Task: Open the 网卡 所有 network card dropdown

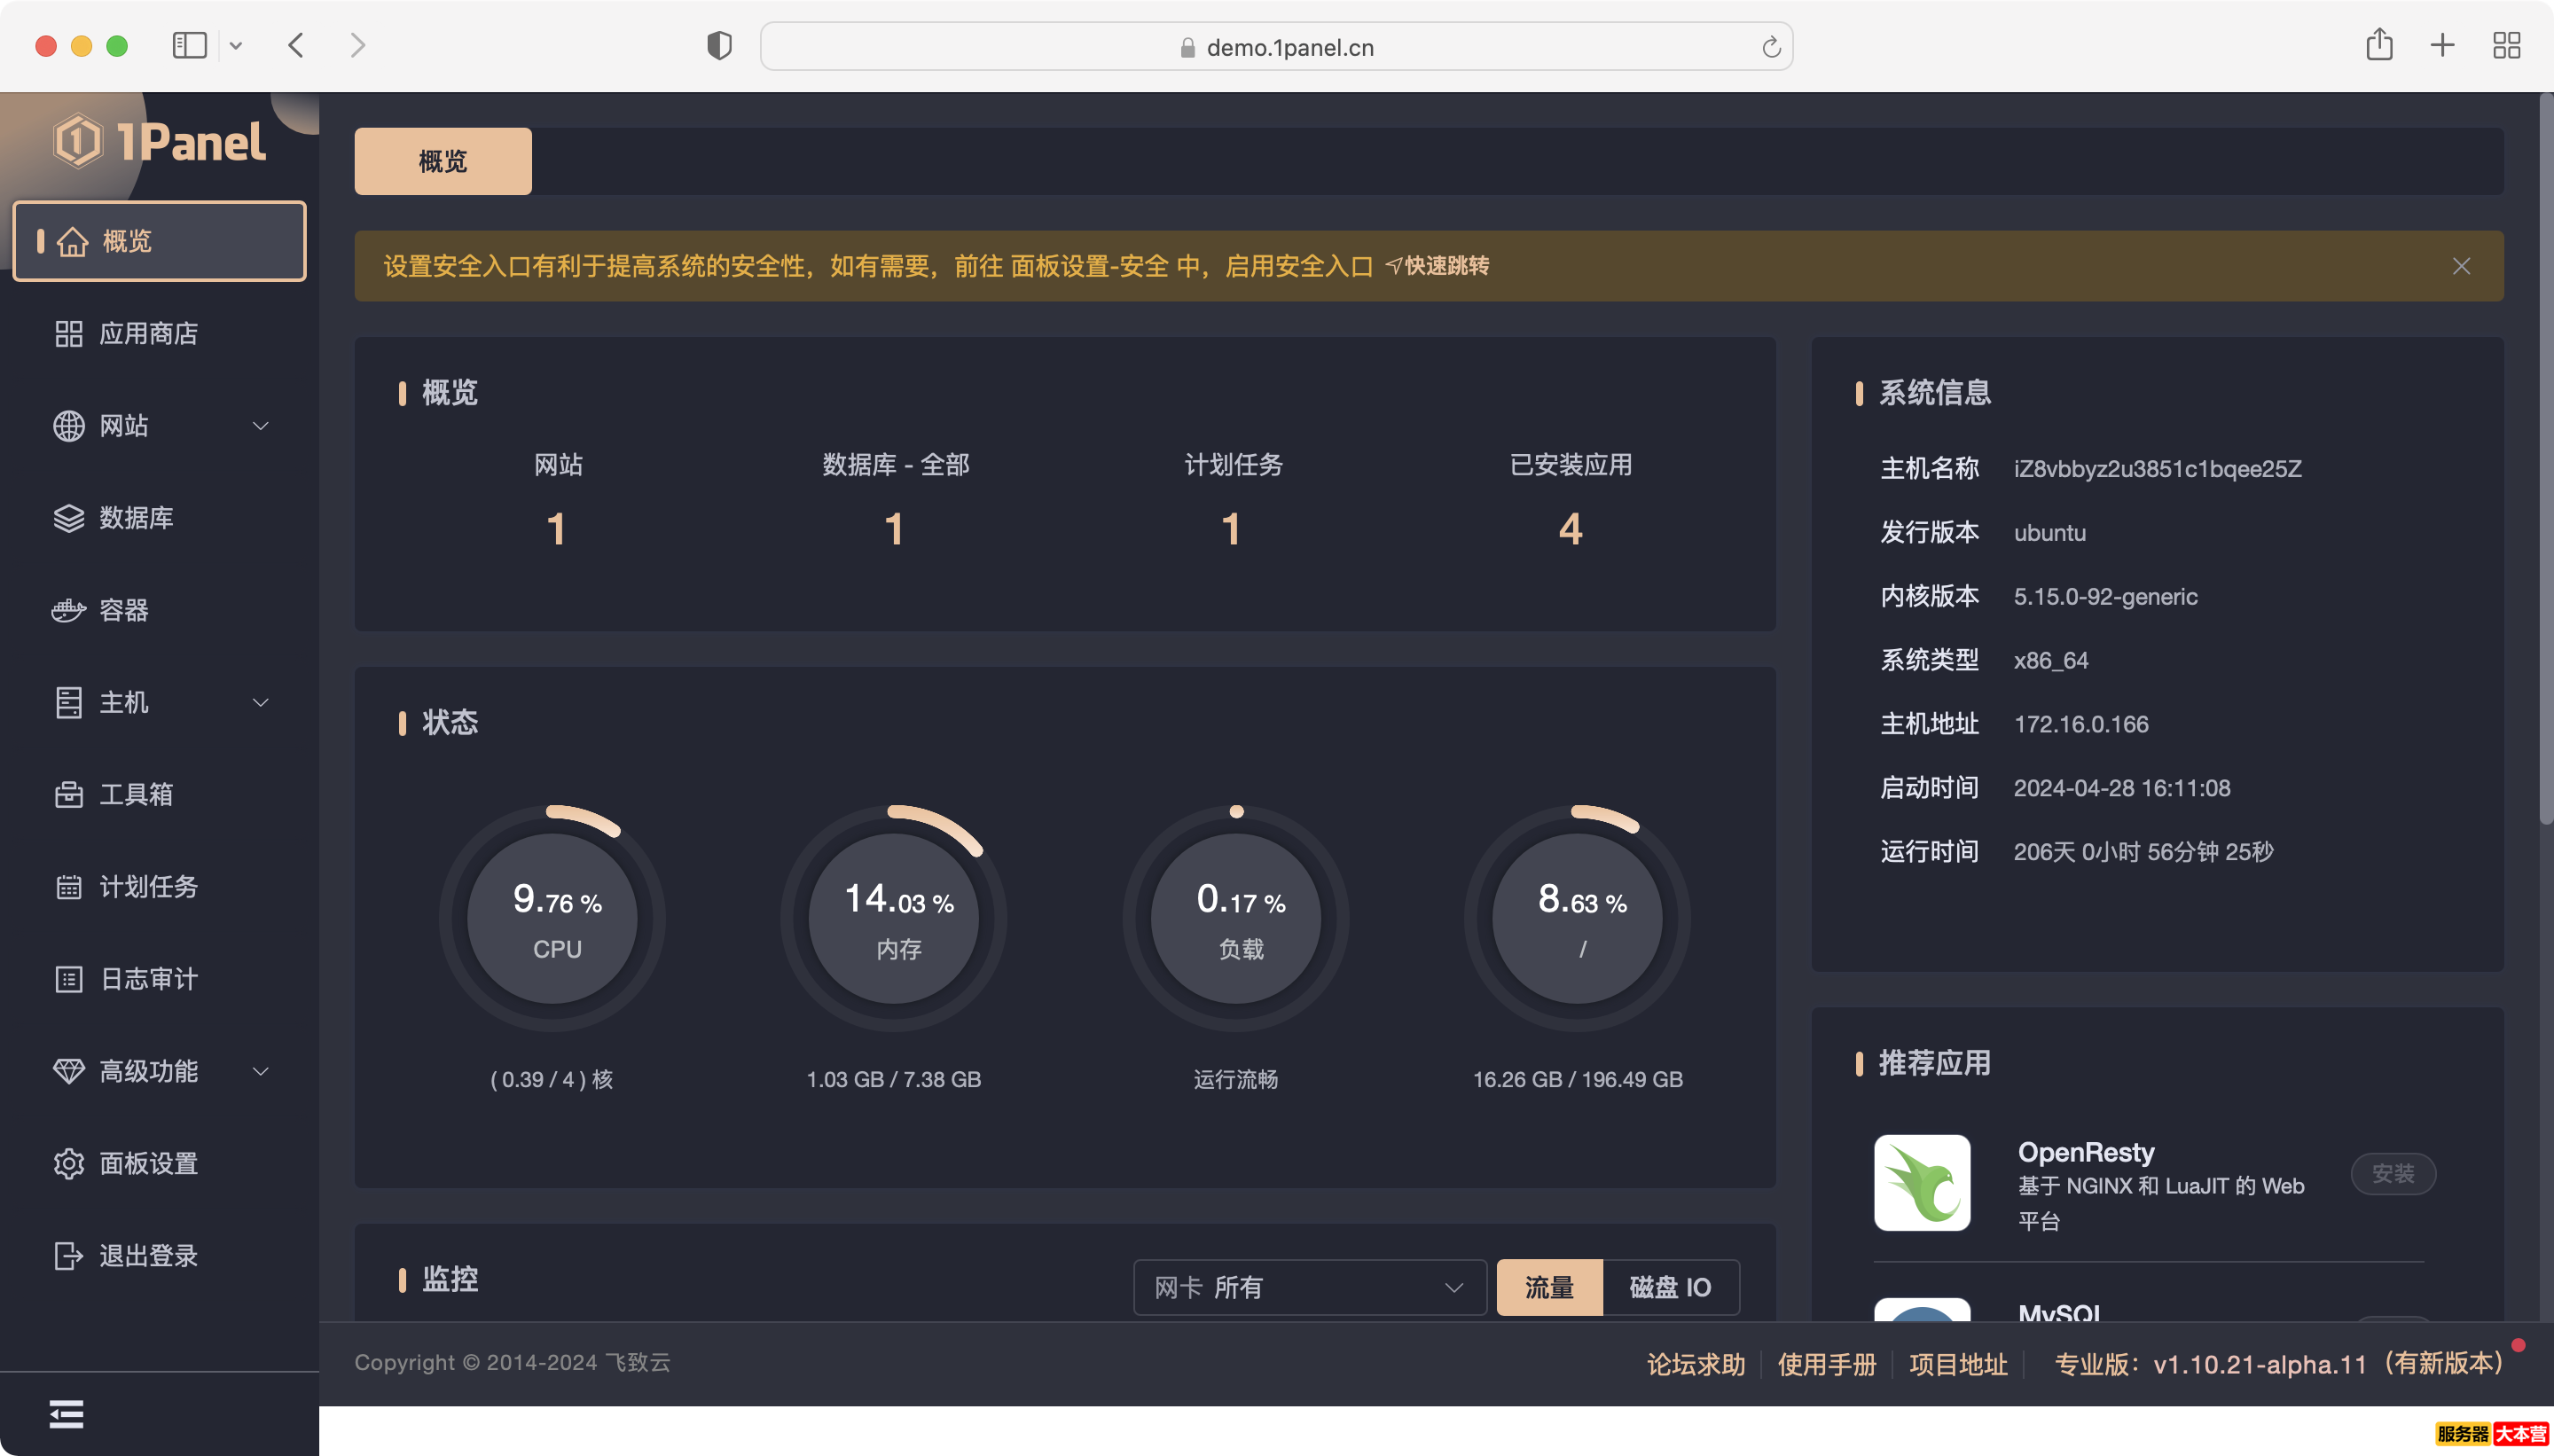Action: pyautogui.click(x=1308, y=1287)
